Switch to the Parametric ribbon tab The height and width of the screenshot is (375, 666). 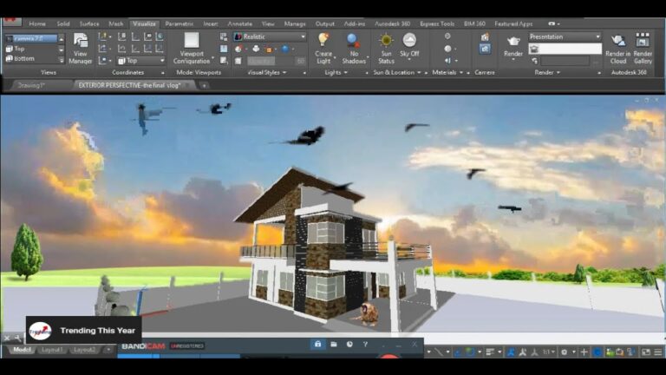click(x=179, y=23)
